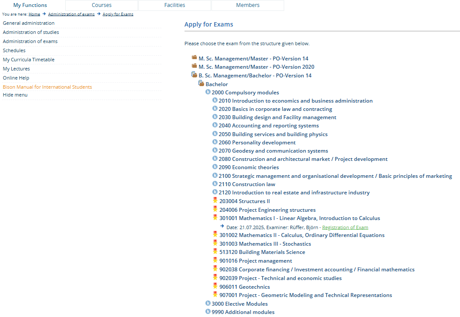Open Schedules in the sidebar
Screen dimensions: 460x317
pyautogui.click(x=14, y=50)
